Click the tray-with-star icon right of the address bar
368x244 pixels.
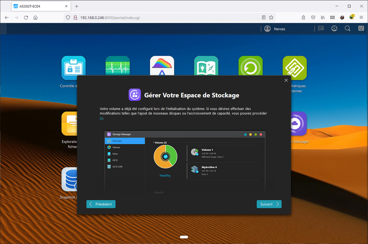pos(303,17)
